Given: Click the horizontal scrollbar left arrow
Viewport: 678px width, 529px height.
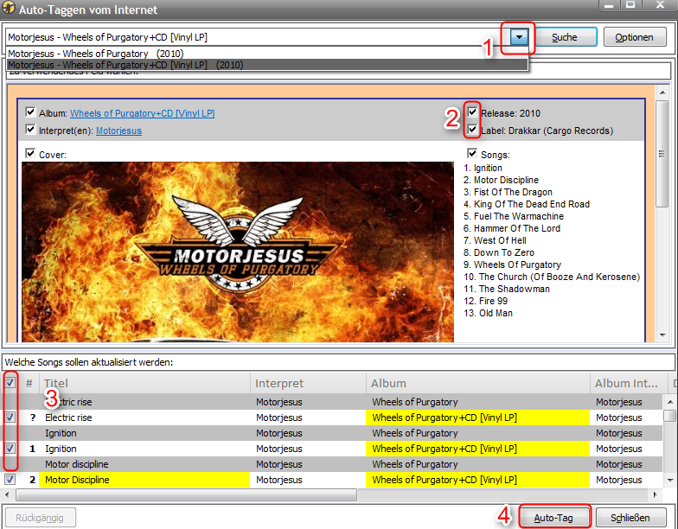Looking at the screenshot, I should 7,494.
